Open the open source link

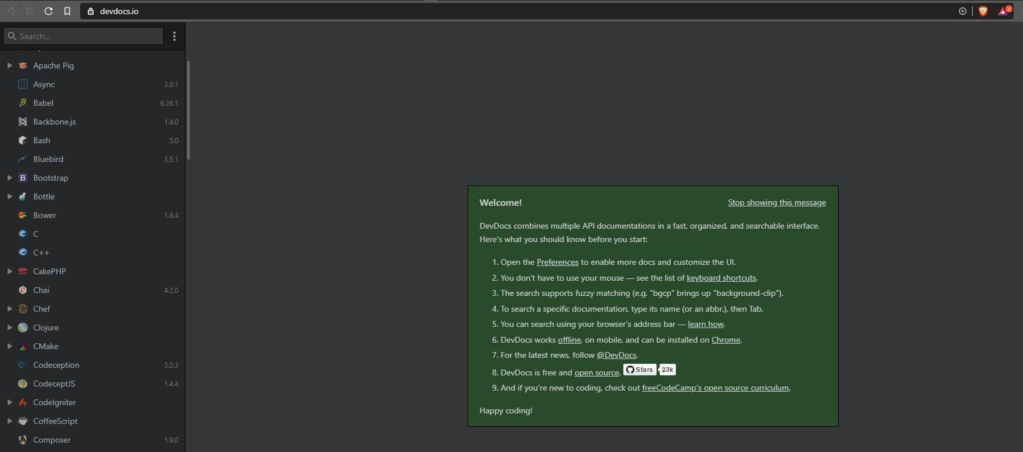596,372
